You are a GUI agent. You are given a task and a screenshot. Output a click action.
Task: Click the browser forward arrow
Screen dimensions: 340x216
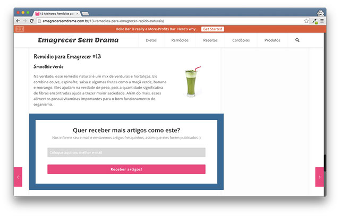pos(24,21)
